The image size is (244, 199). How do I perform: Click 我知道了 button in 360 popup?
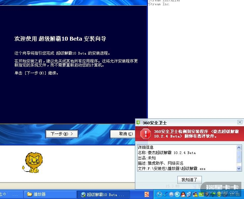(x=190, y=180)
